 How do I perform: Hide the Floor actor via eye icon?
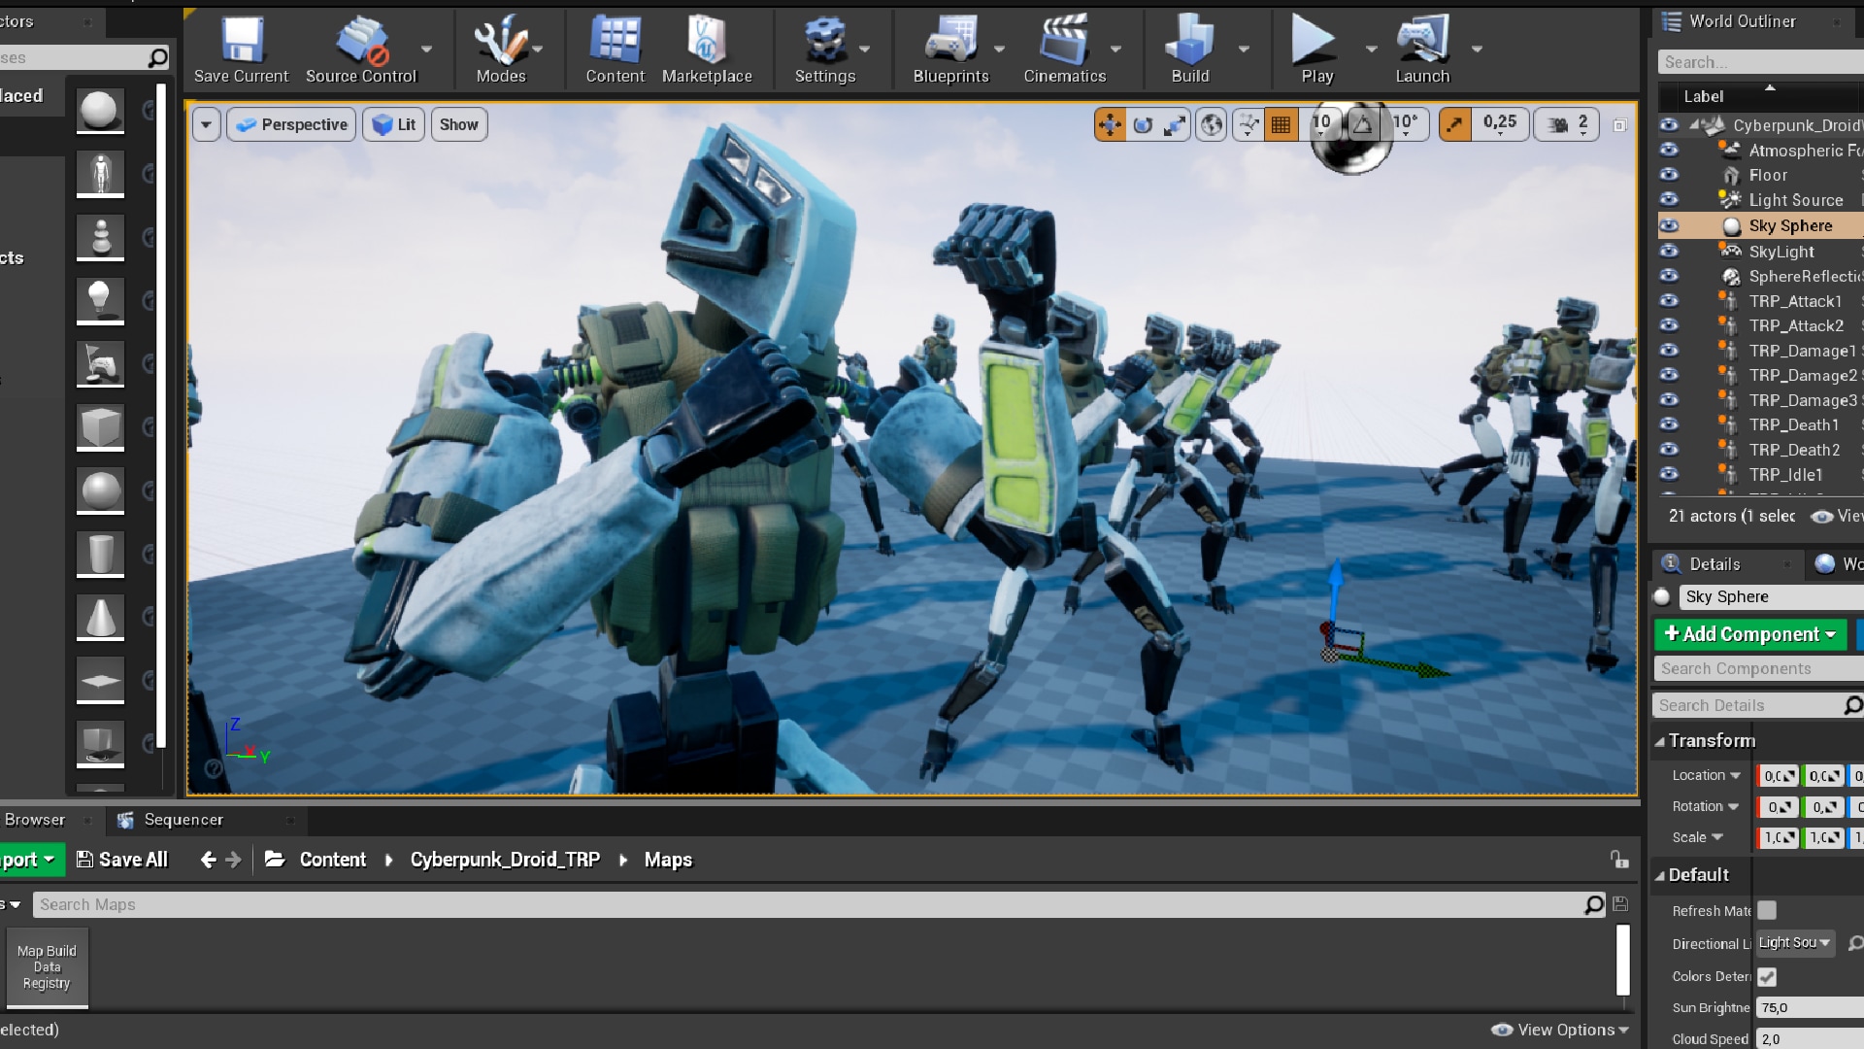click(1669, 175)
